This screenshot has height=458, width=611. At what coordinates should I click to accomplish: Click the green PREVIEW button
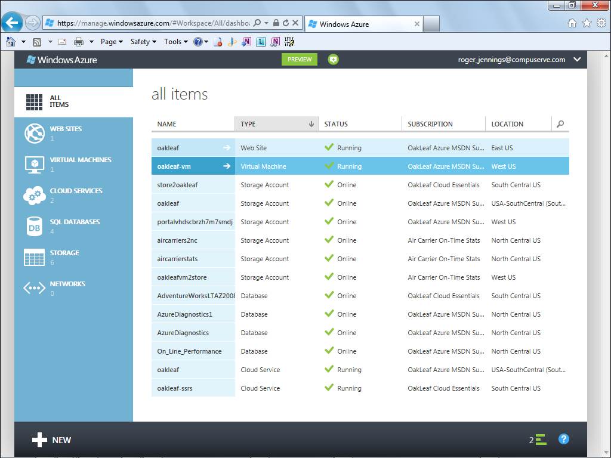point(300,60)
